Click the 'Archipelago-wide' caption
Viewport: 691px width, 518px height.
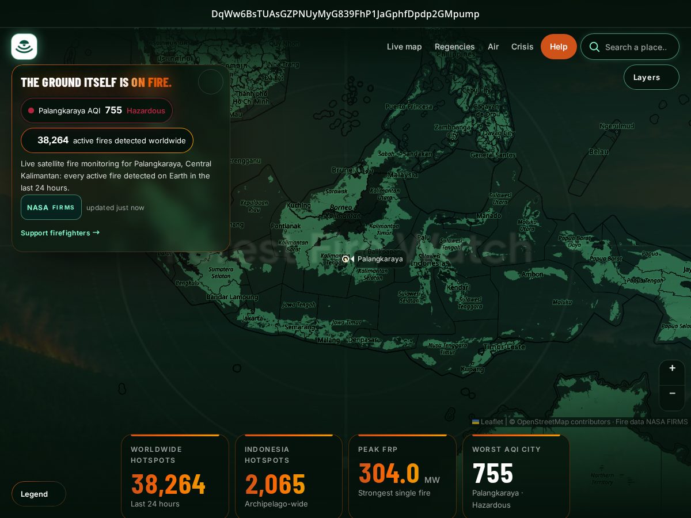(x=276, y=504)
